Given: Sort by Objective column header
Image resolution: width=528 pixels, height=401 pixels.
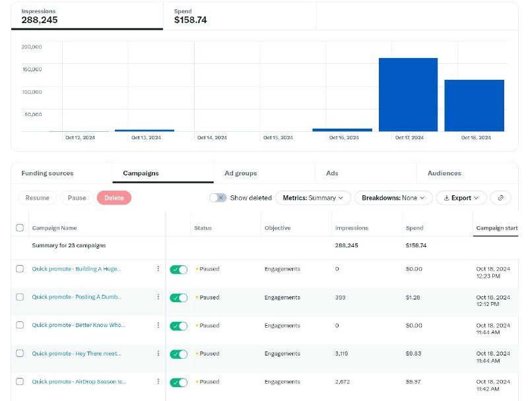Looking at the screenshot, I should pos(277,228).
